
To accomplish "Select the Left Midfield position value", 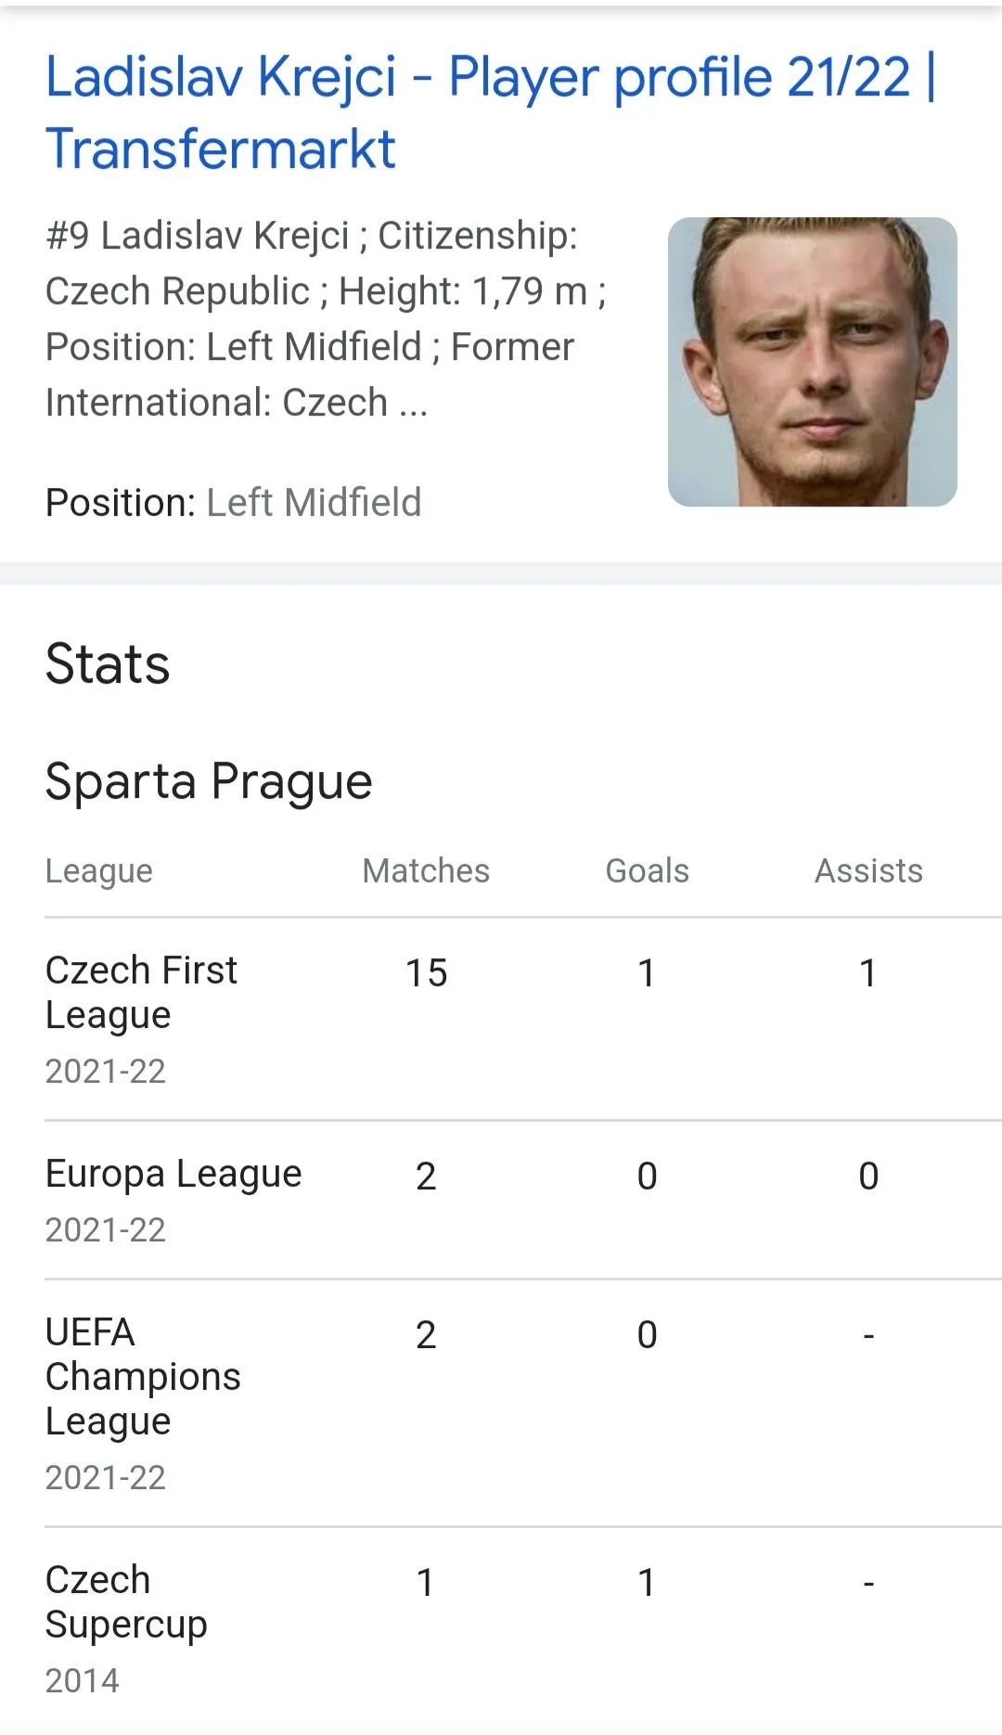I will pos(314,502).
